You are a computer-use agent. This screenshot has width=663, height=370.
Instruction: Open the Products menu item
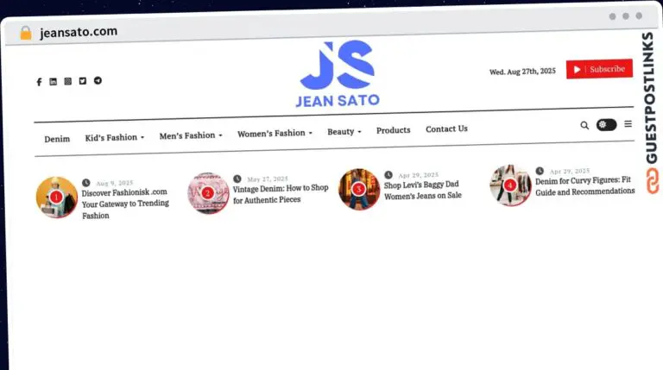[393, 130]
